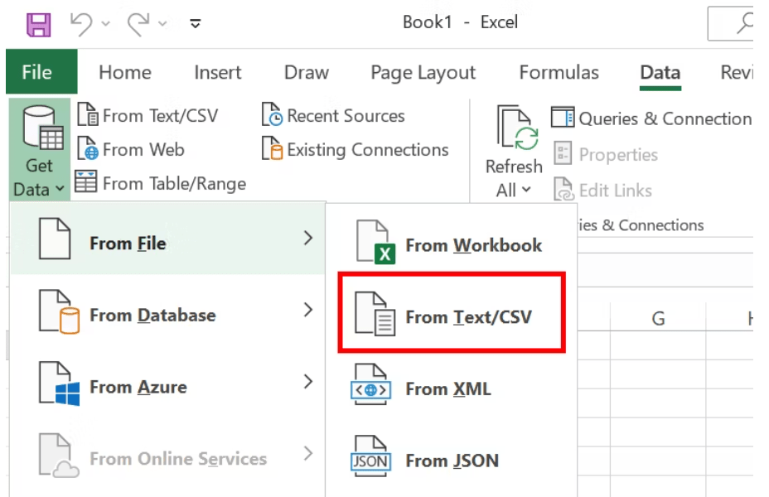Click From Table/Range ribbon button
The width and height of the screenshot is (769, 497).
point(161,183)
